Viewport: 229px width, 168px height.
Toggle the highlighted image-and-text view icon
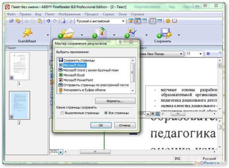click(x=138, y=21)
